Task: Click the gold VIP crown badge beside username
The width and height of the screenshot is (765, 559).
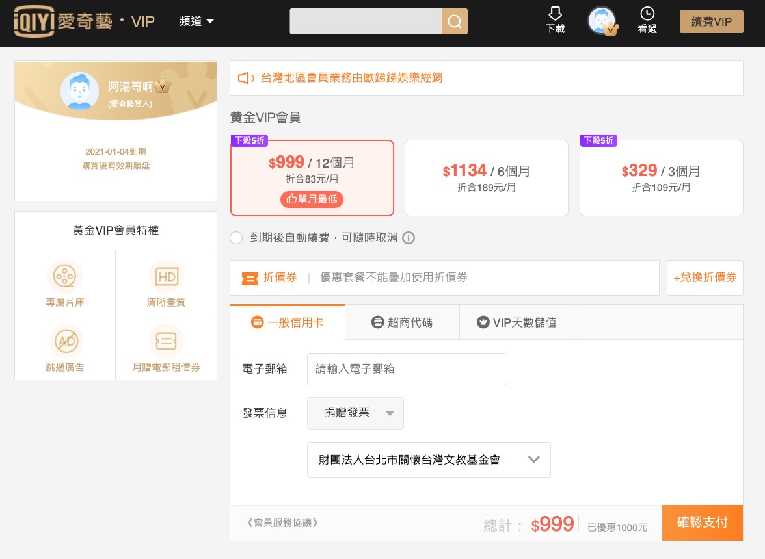Action: point(163,86)
